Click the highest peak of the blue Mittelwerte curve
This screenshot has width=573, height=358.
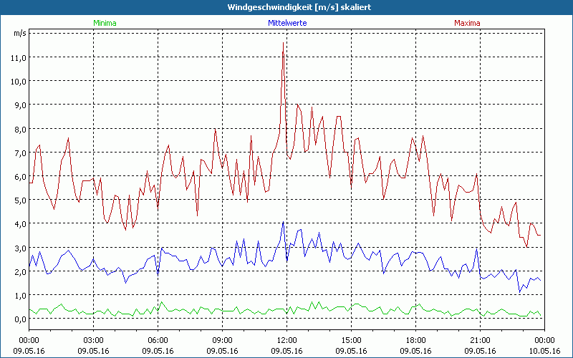pos(283,222)
